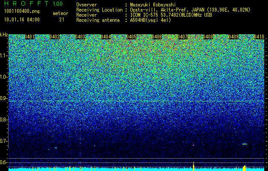
Task: Click the kHz axis unit label
Action: click(x=4, y=35)
